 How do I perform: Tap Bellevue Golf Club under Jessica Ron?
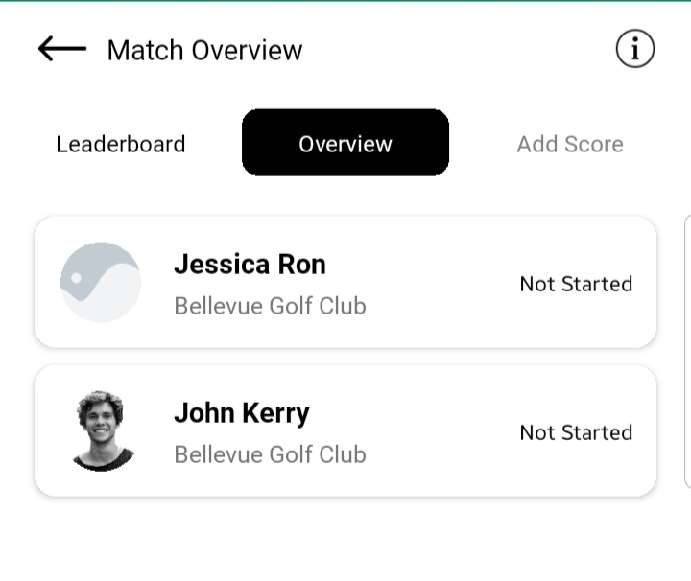(270, 307)
